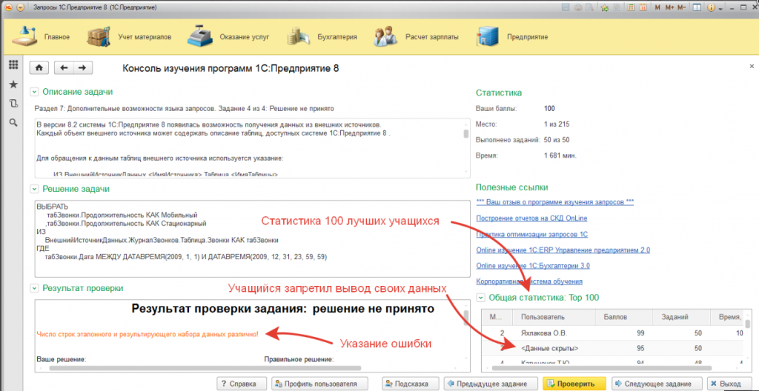759x391 pixels.
Task: Open the functions grid menu in sidebar
Action: (x=13, y=64)
